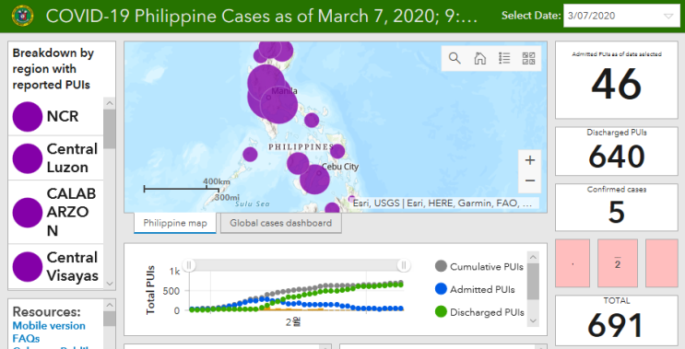Screen dimensions: 685x349
Task: Toggle Cumulative PUIs series in legend
Action: pos(479,266)
